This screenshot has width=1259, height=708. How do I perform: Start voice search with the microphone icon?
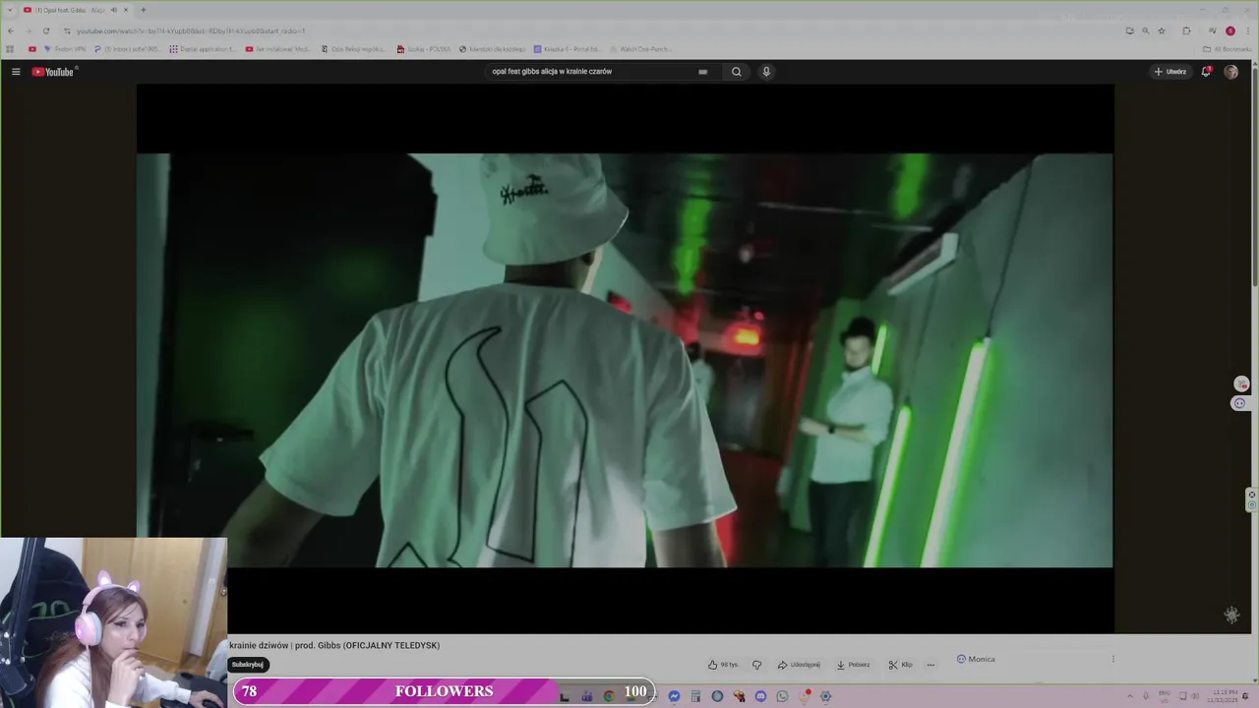coord(766,72)
